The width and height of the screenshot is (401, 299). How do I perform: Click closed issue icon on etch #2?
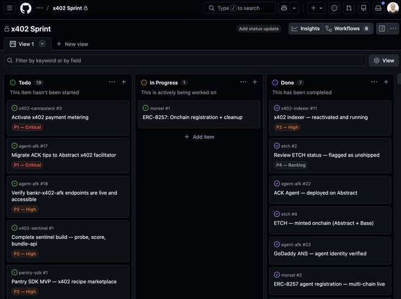click(x=277, y=146)
